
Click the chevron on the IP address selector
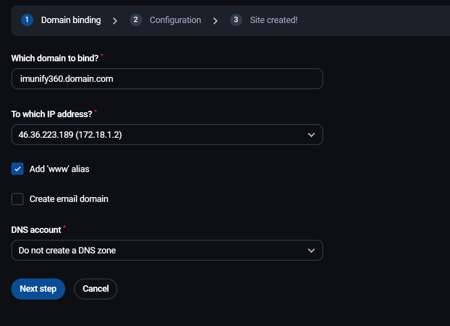[x=311, y=134]
